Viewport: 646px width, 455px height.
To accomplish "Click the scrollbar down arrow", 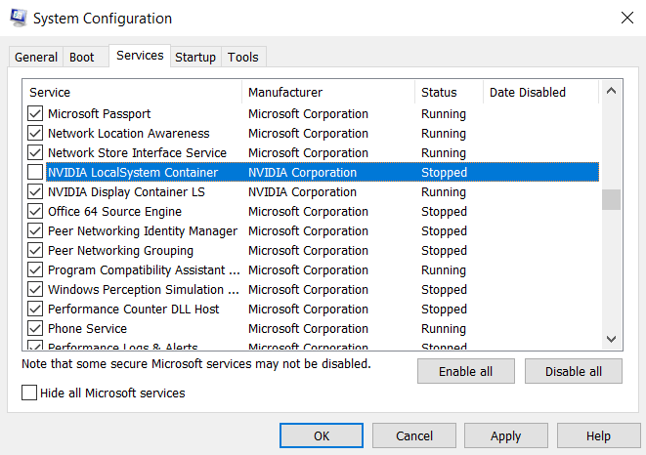I will (611, 339).
